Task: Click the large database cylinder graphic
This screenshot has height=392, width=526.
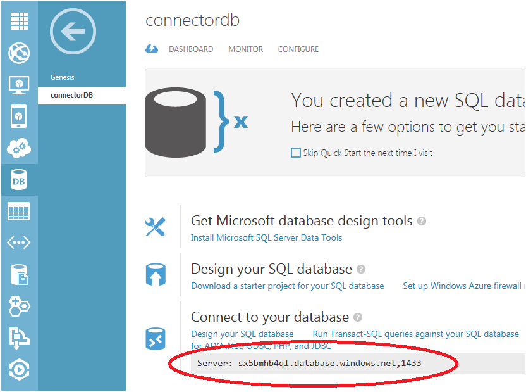Action: [176, 122]
